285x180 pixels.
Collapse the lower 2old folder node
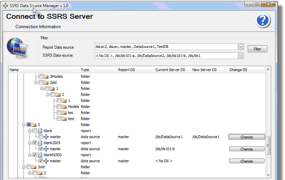[x=24, y=167]
